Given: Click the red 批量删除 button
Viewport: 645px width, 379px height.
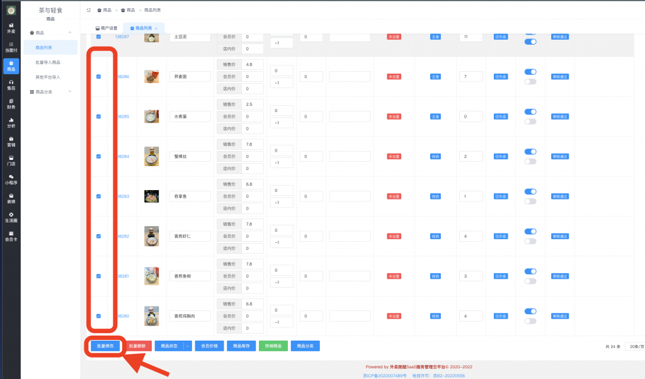Looking at the screenshot, I should 137,346.
